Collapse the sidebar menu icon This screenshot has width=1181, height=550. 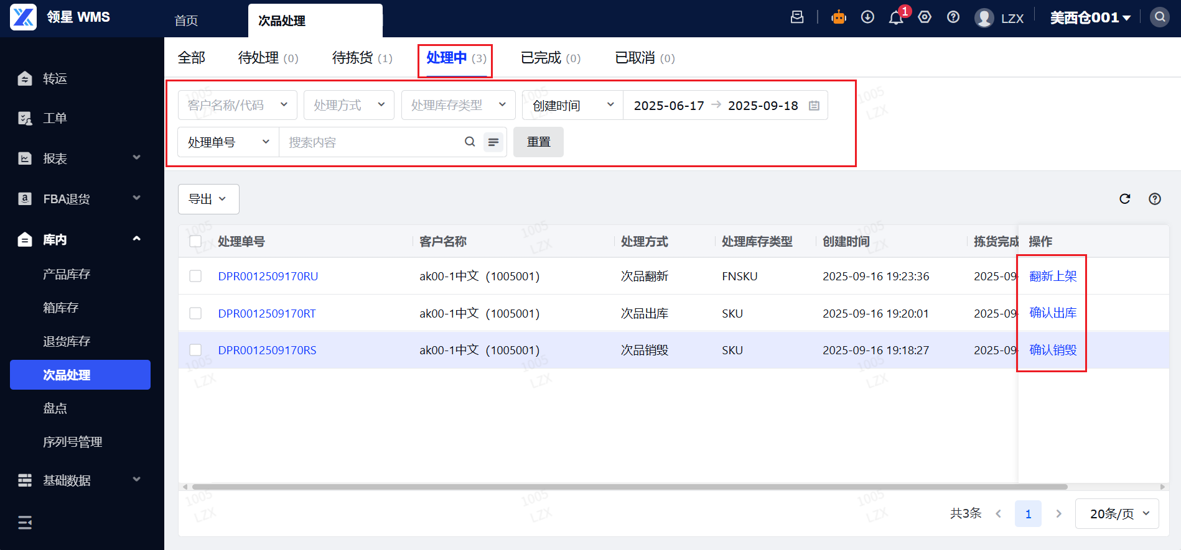coord(25,523)
